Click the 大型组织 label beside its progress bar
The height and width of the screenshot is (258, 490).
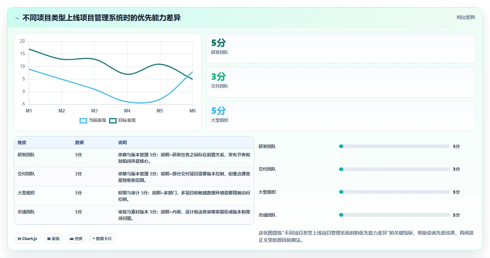pyautogui.click(x=267, y=192)
